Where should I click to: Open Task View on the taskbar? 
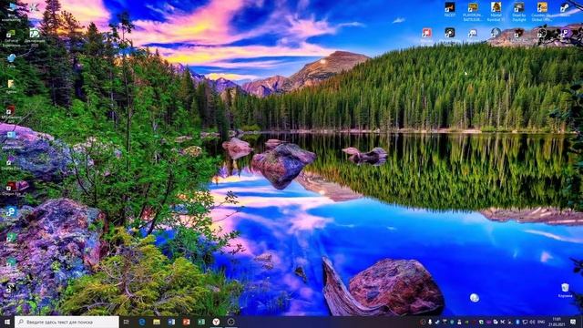127,322
